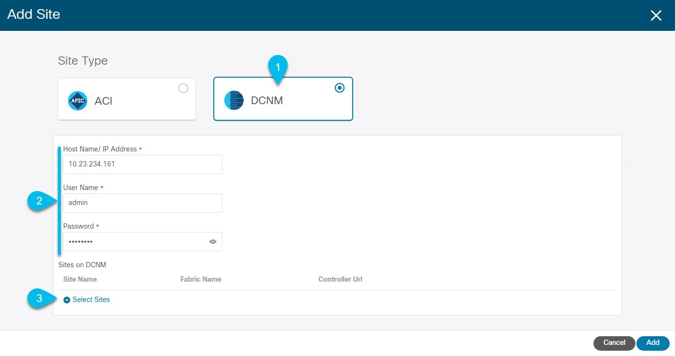Click the Site Type heading
This screenshot has width=675, height=356.
(x=83, y=61)
